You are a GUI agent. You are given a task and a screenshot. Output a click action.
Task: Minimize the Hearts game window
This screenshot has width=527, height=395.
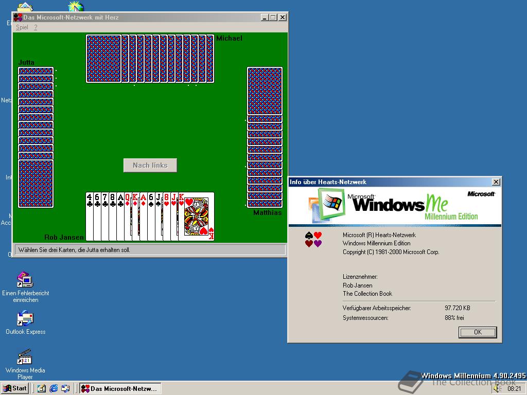coord(265,17)
